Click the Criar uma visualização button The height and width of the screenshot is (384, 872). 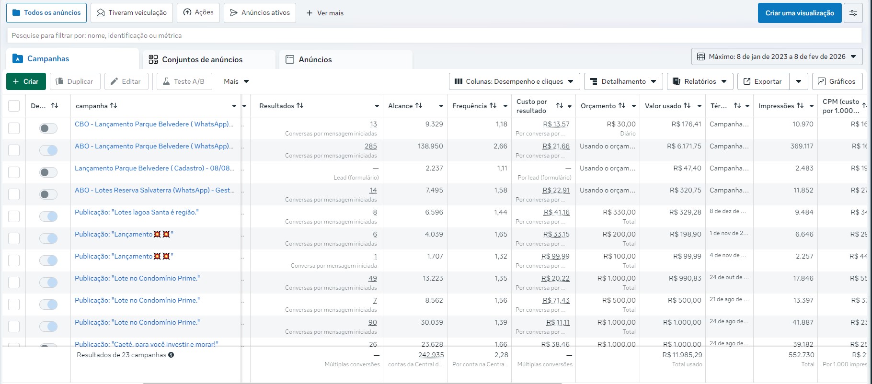pyautogui.click(x=799, y=13)
